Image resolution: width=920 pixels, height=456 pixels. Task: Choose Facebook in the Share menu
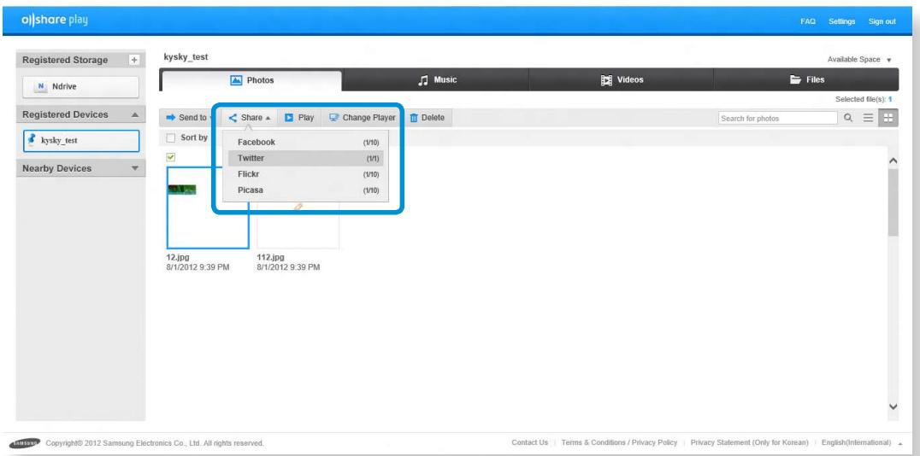pos(306,143)
